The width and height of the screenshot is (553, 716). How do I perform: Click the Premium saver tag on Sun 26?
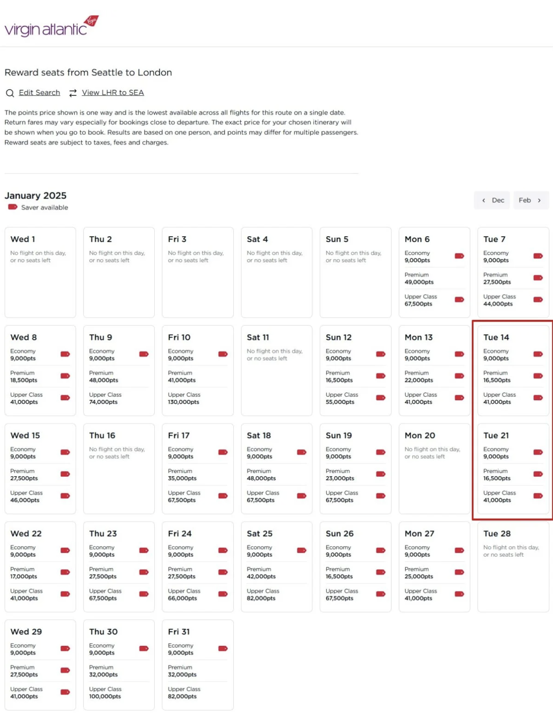tap(381, 572)
